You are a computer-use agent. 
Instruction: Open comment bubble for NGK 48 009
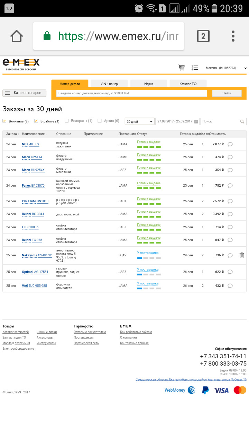tap(230, 144)
